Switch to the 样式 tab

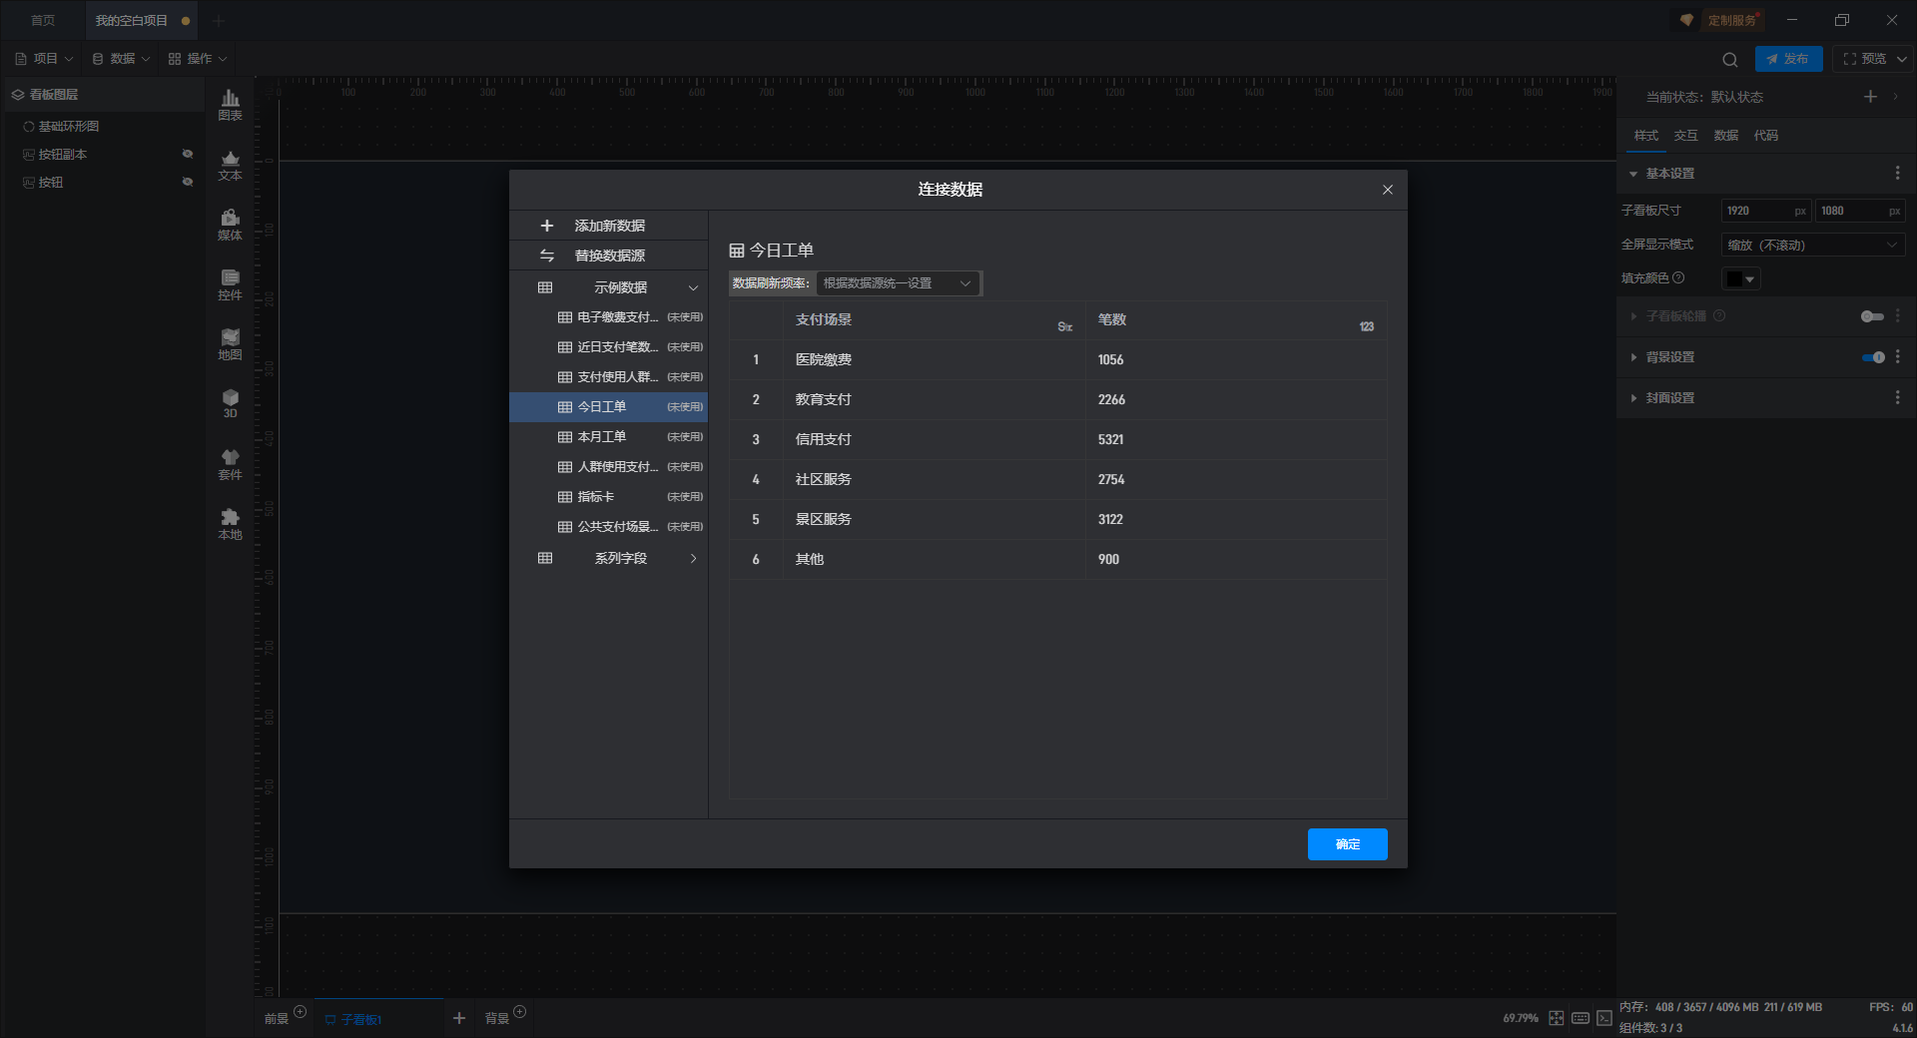1645,136
